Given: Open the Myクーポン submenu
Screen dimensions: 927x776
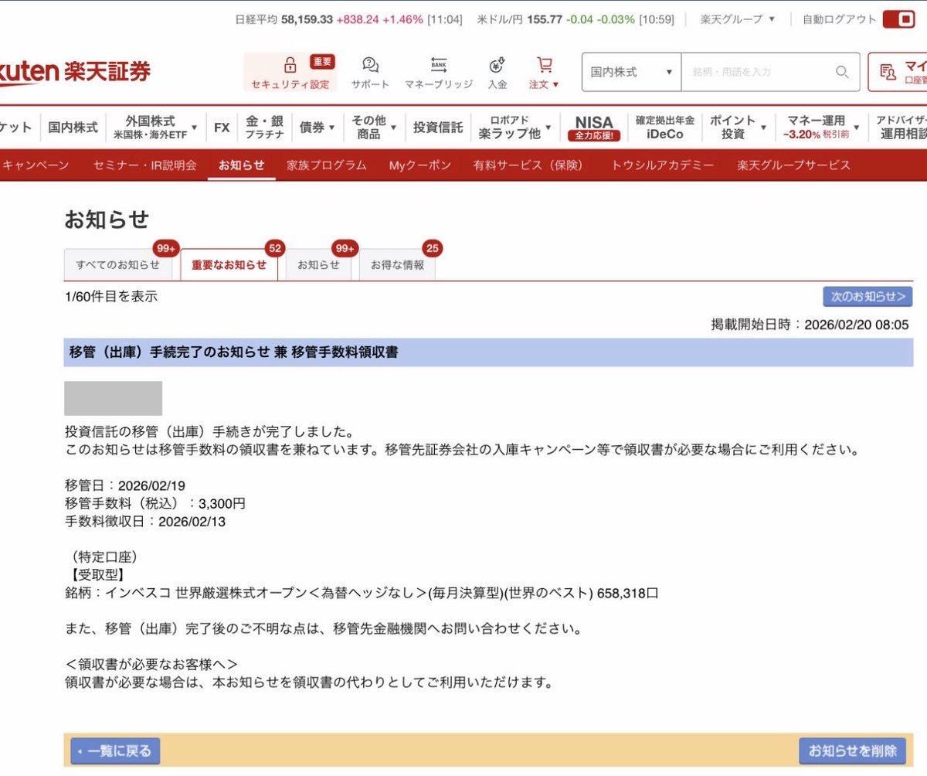Looking at the screenshot, I should tap(419, 165).
